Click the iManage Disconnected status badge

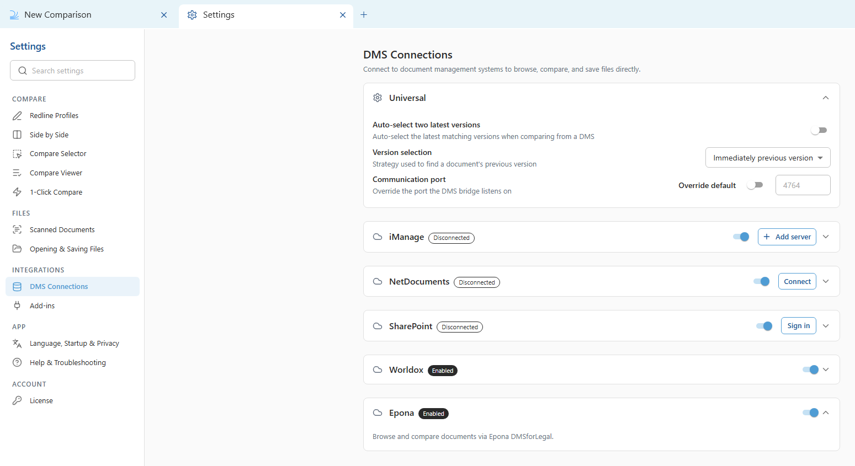[x=452, y=238]
